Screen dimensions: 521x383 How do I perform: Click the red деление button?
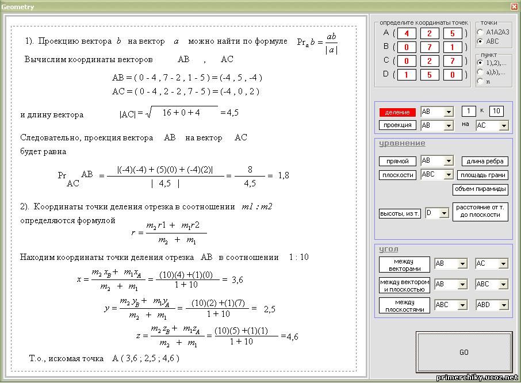(397, 112)
